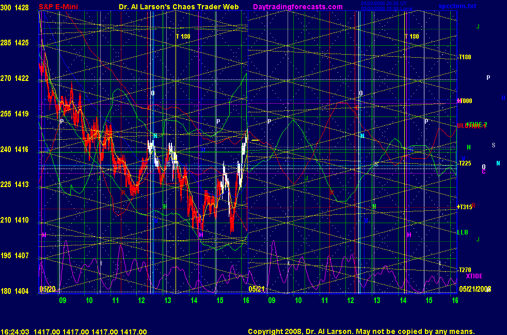Click the "16:24:03" time in bottom status line

tap(15, 331)
